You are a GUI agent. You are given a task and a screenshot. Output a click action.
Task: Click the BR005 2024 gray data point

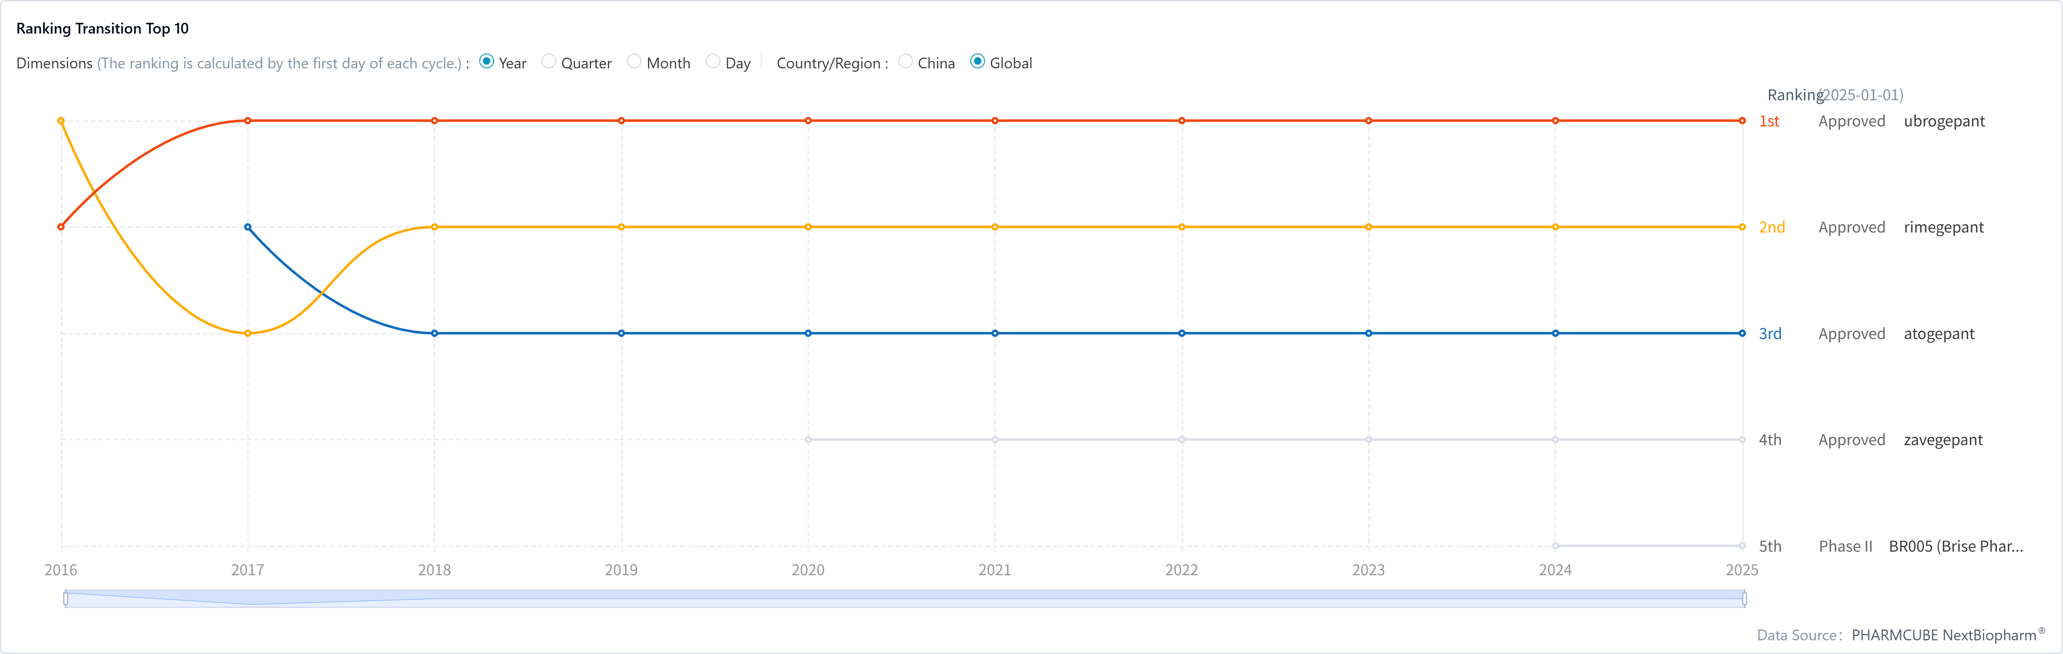(1555, 547)
